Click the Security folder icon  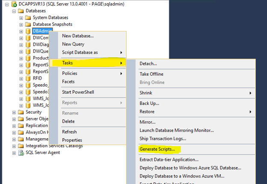coord(21,112)
